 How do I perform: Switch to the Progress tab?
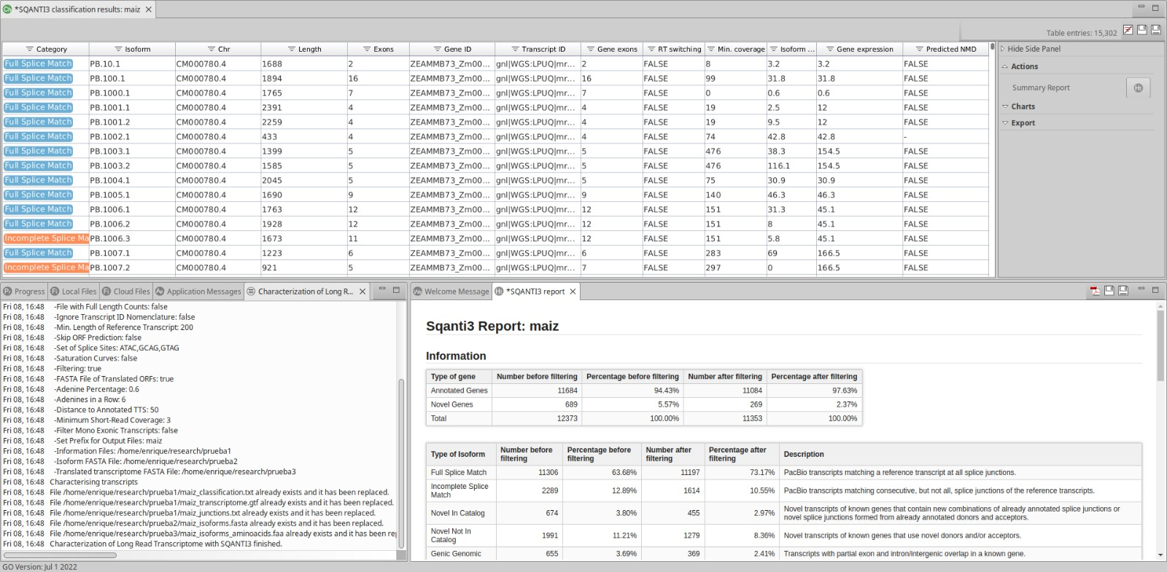(24, 291)
